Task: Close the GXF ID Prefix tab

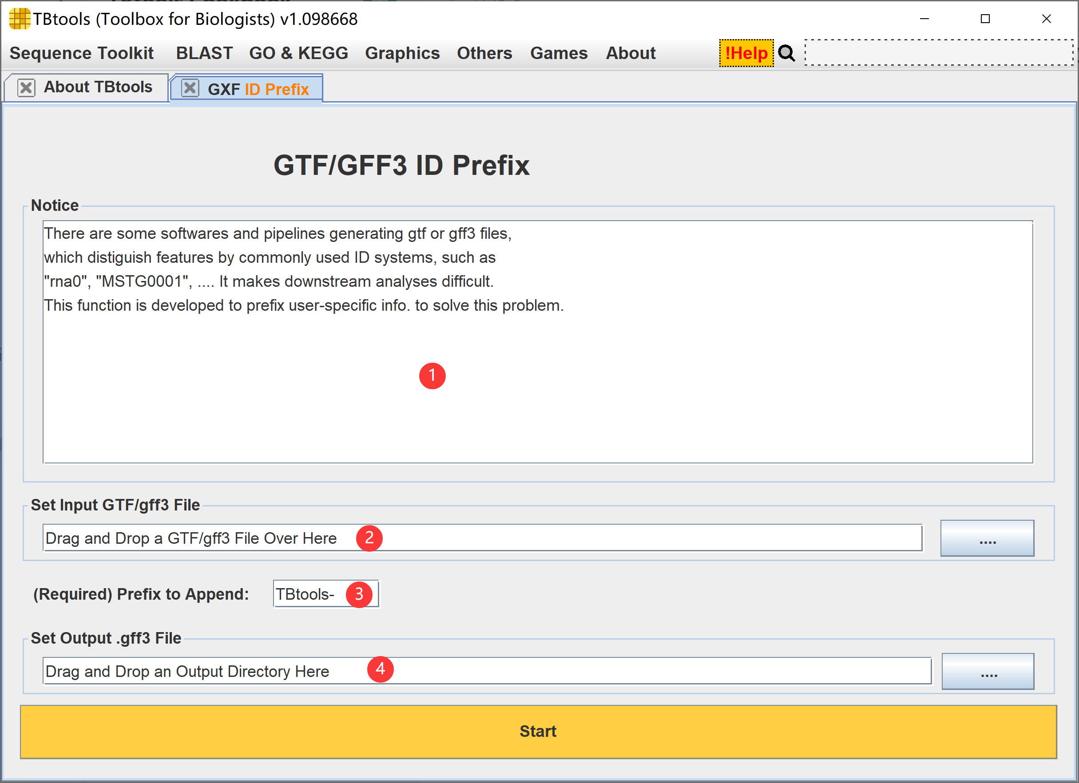Action: click(190, 88)
